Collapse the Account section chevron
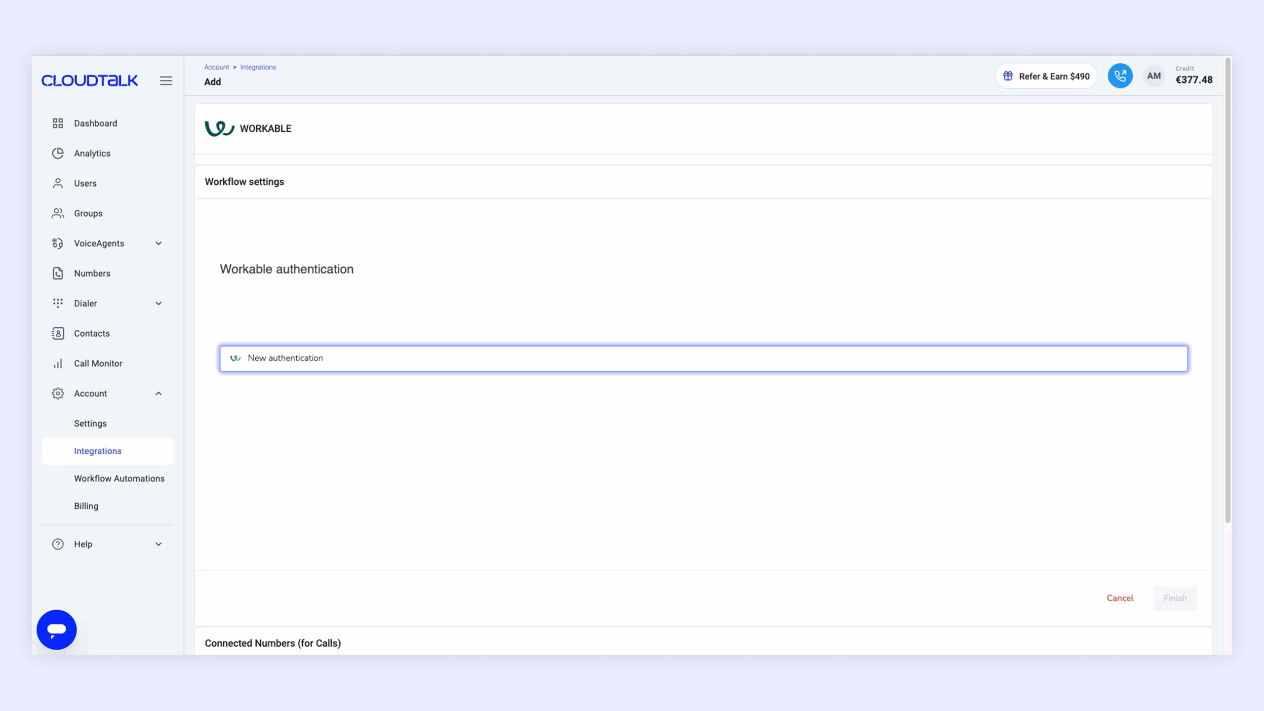Viewport: 1264px width, 711px height. (x=158, y=394)
